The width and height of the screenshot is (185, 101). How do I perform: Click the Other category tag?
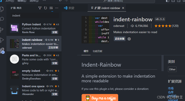point(172,69)
